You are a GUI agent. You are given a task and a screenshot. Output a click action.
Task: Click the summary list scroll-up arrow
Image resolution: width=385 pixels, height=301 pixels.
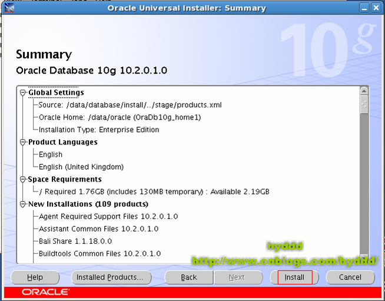[x=364, y=91]
